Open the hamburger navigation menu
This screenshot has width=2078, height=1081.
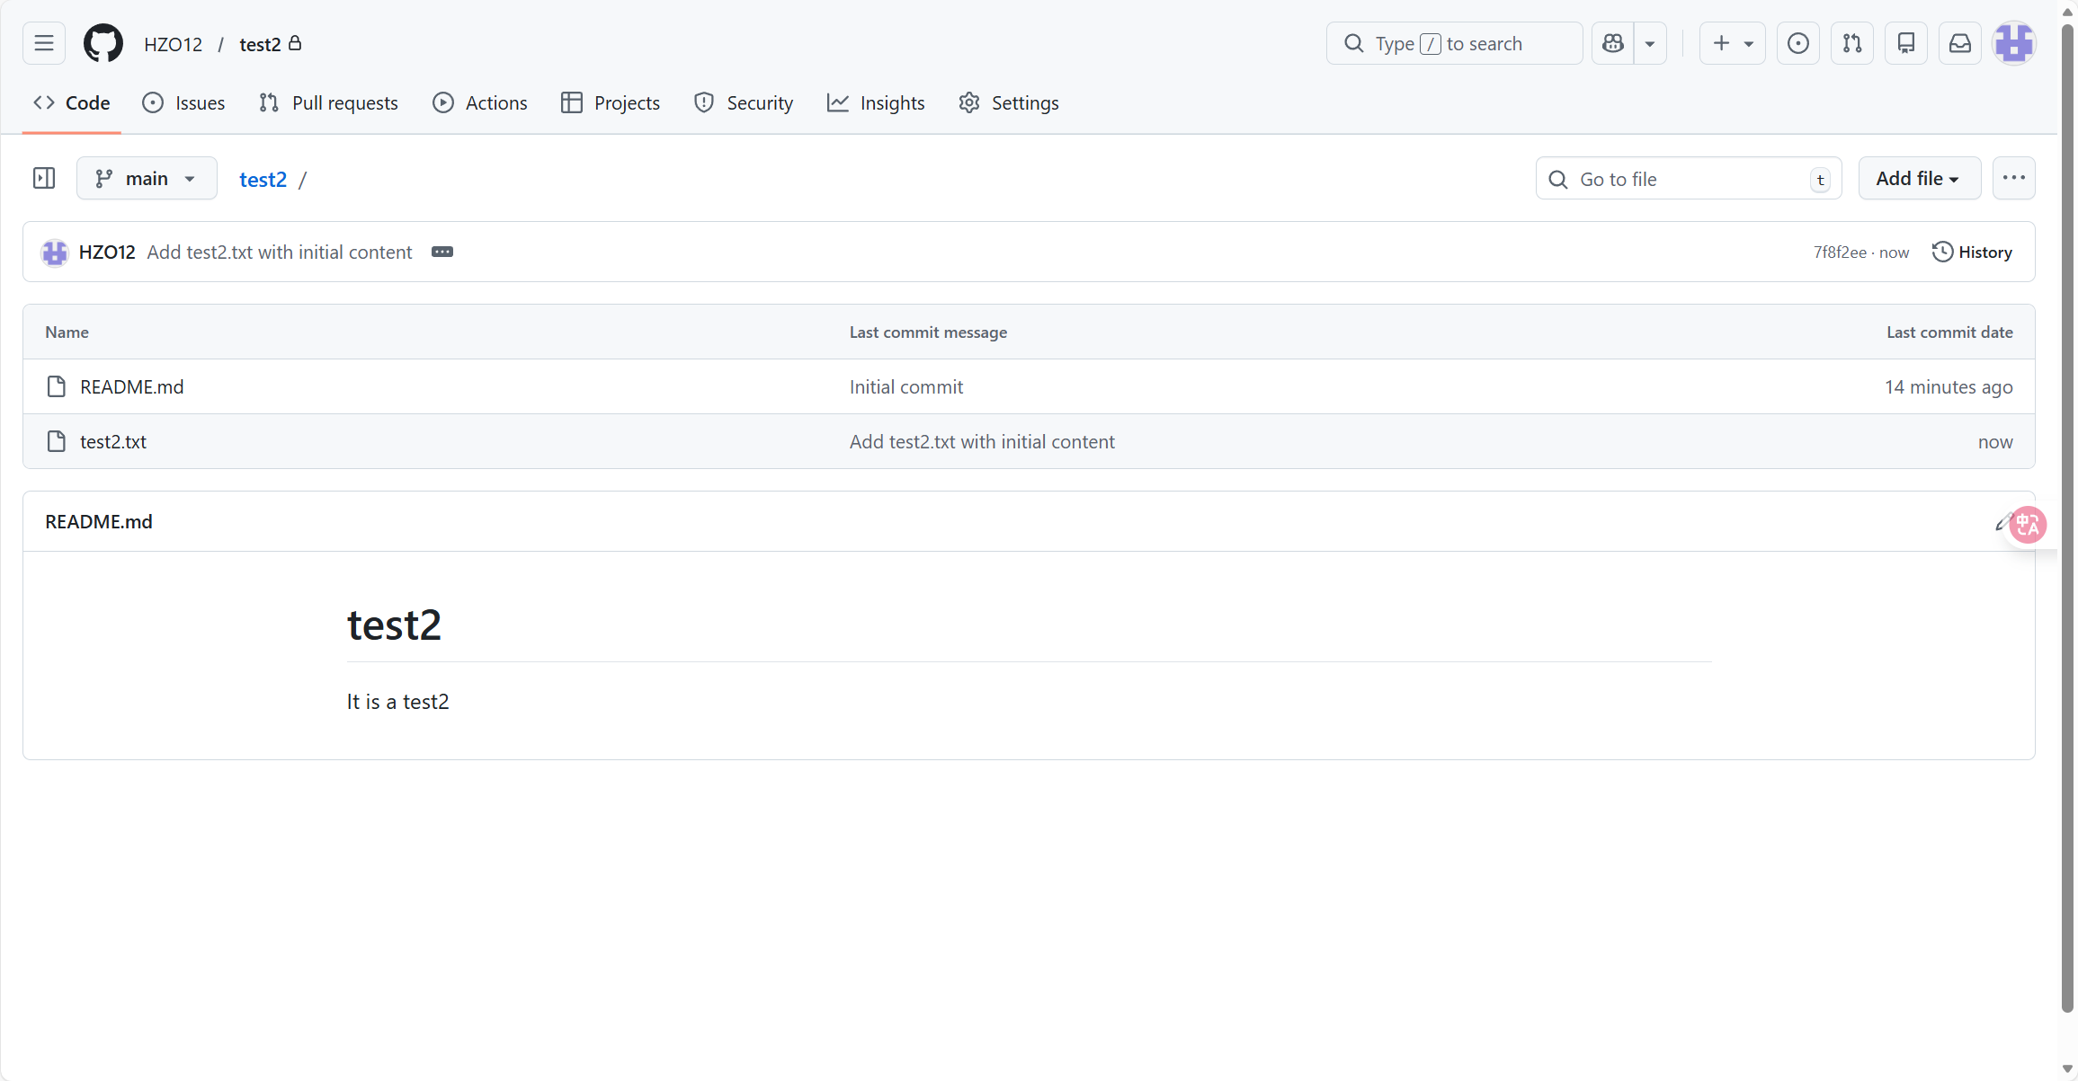(x=44, y=43)
